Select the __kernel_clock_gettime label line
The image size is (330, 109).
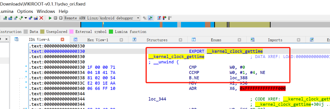(176, 57)
